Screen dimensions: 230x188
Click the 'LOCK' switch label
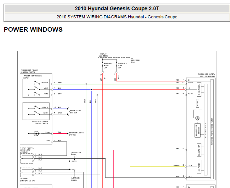click(x=46, y=113)
